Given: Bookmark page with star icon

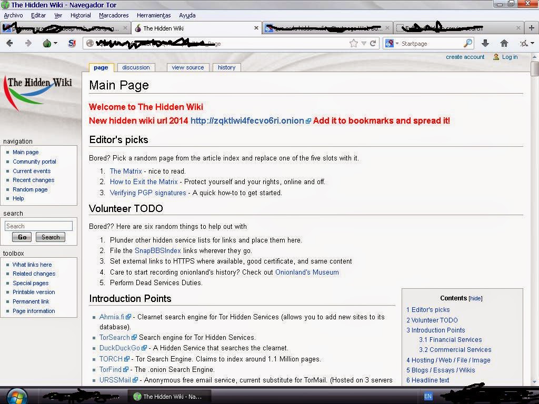Looking at the screenshot, I should [353, 43].
